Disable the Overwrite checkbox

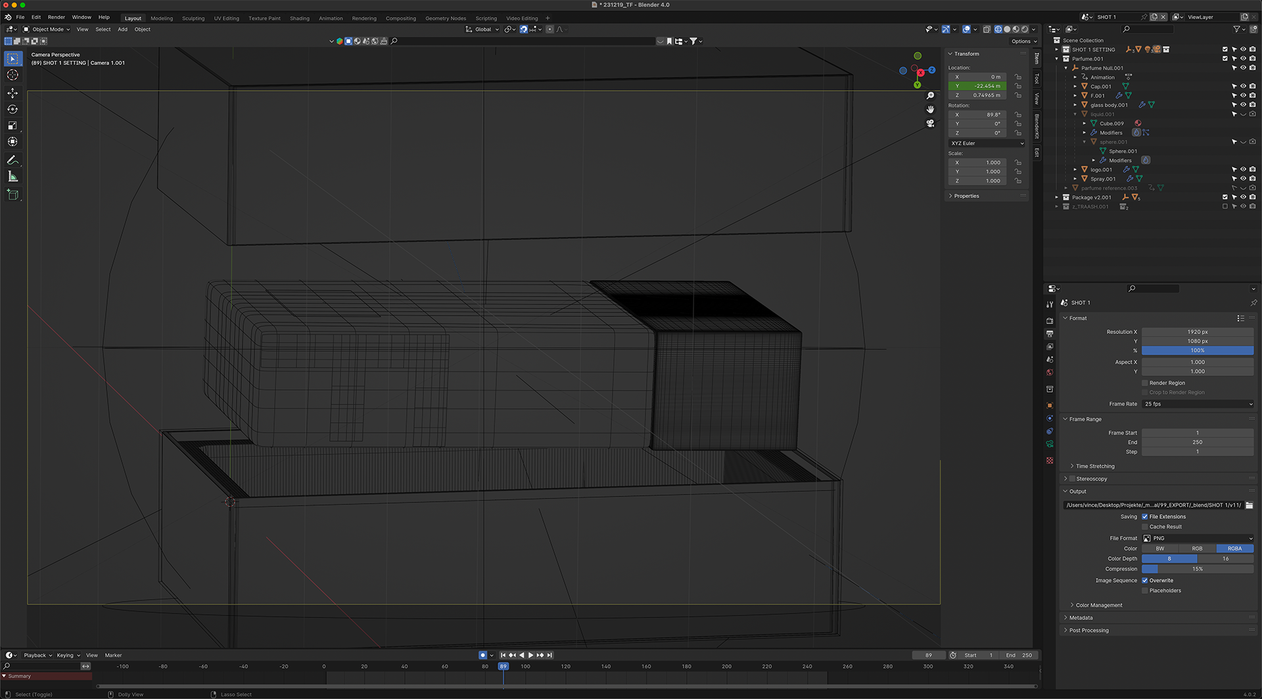point(1145,581)
